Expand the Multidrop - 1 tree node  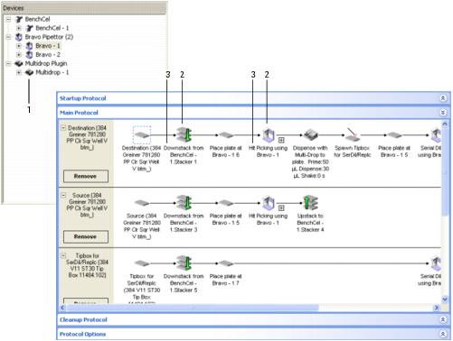pos(19,72)
